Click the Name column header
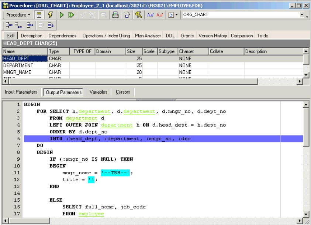Image resolution: width=311 pixels, height=225 pixels. point(25,51)
